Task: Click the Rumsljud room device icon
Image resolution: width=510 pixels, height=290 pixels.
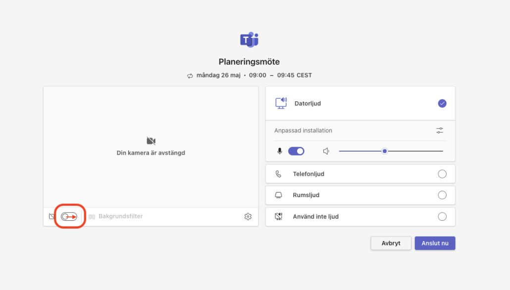Action: [x=279, y=195]
